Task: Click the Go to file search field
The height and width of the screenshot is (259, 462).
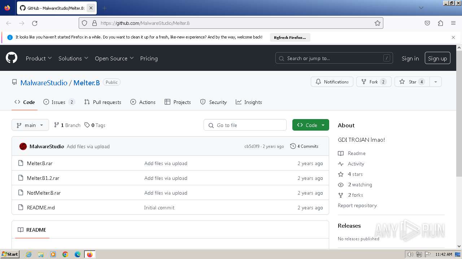Action: (245, 125)
